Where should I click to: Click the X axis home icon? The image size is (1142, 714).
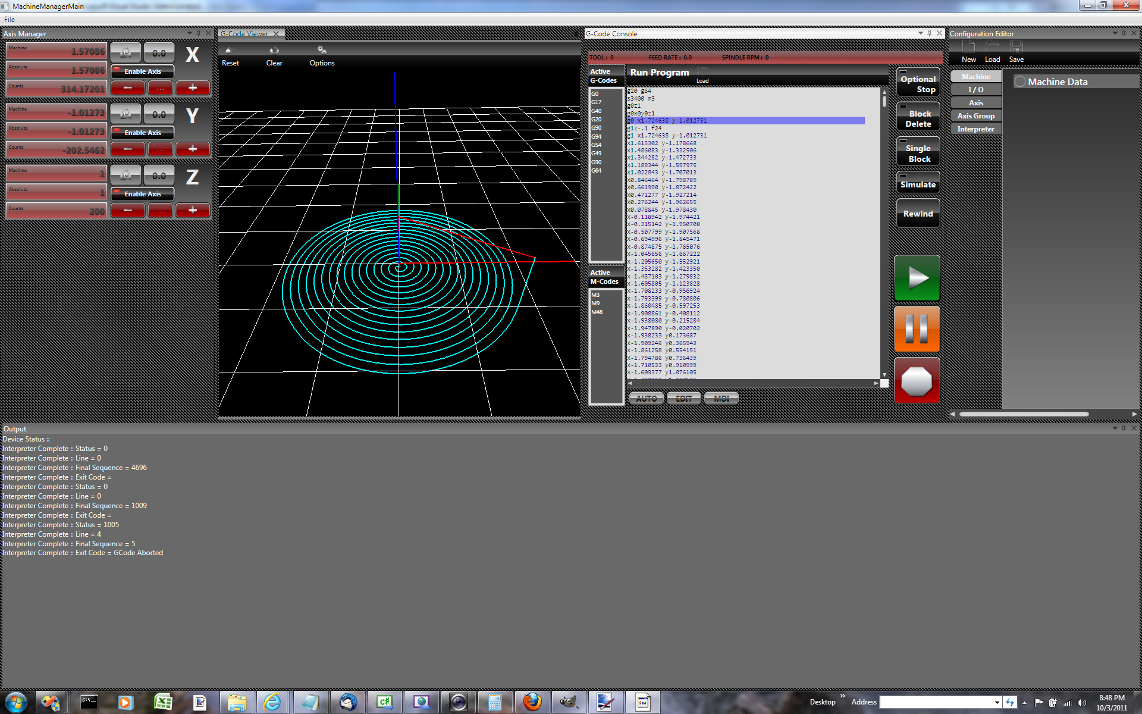coord(126,52)
